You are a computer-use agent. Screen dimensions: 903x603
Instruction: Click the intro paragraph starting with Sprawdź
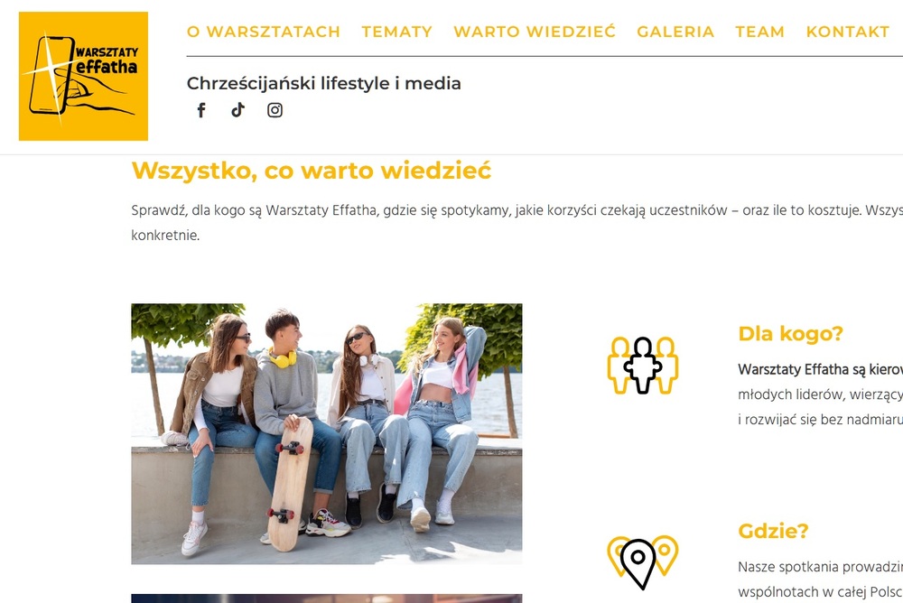click(x=517, y=223)
